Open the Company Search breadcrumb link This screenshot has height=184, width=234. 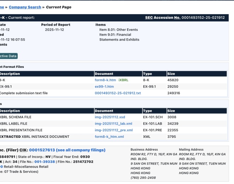[24, 7]
